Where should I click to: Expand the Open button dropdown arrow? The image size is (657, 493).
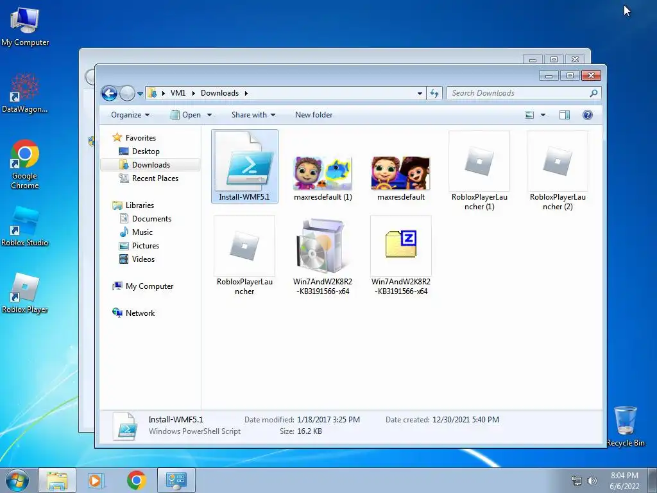point(210,115)
